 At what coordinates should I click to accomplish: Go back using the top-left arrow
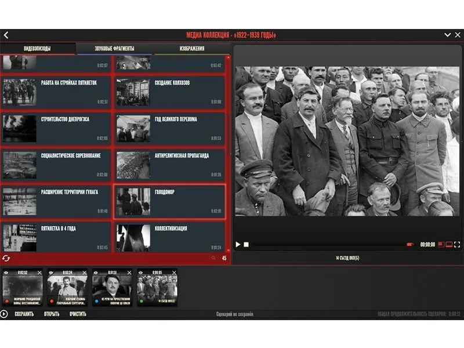pyautogui.click(x=6, y=35)
